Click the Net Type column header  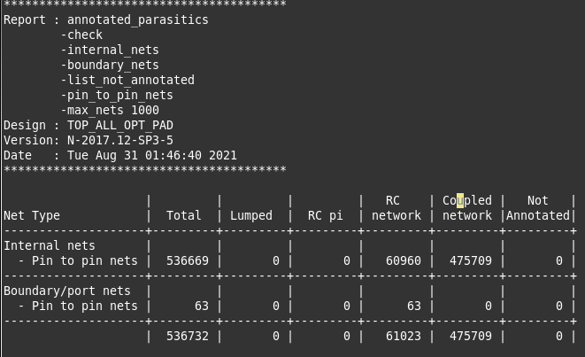(32, 215)
